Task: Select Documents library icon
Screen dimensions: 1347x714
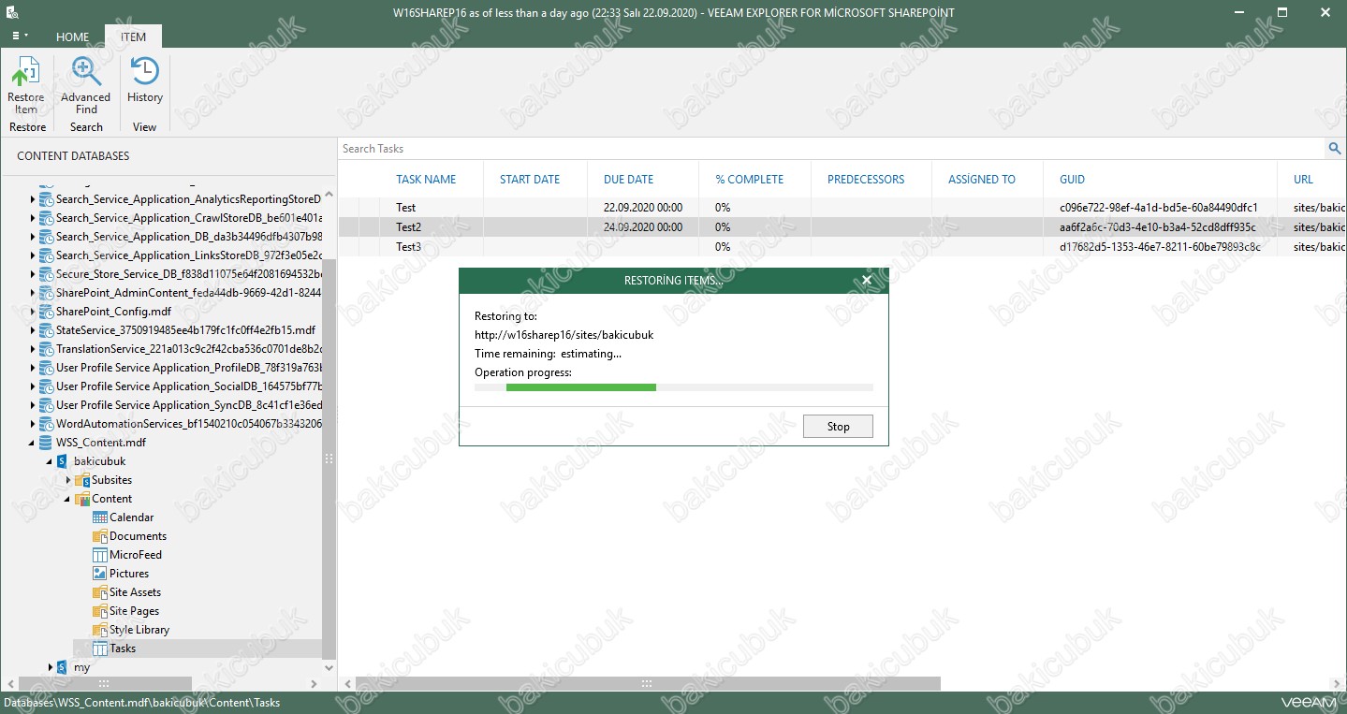Action: pyautogui.click(x=100, y=536)
